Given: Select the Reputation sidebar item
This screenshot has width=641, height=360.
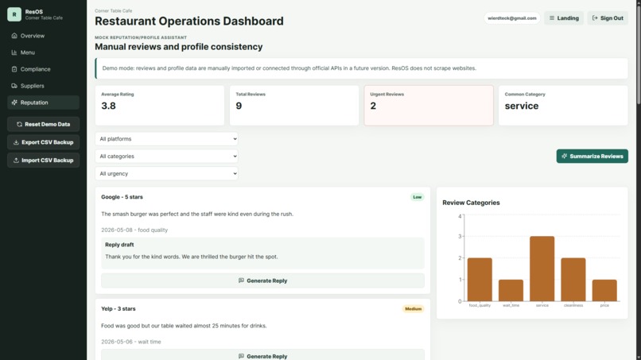Looking at the screenshot, I should pyautogui.click(x=43, y=103).
